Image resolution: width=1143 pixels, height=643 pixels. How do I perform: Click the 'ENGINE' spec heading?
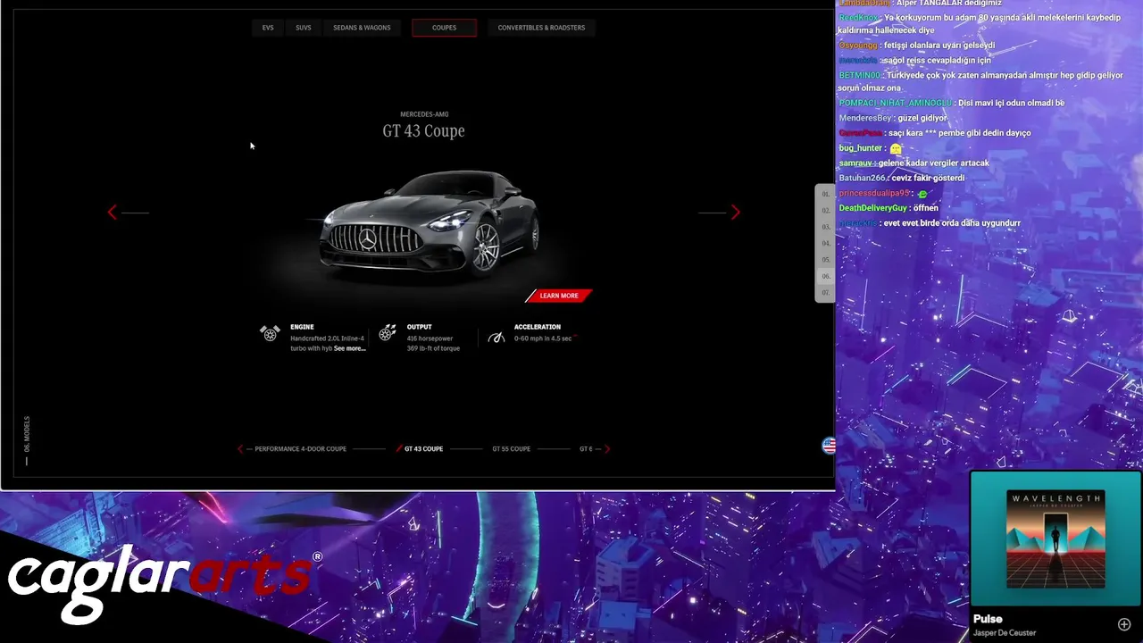tap(302, 327)
